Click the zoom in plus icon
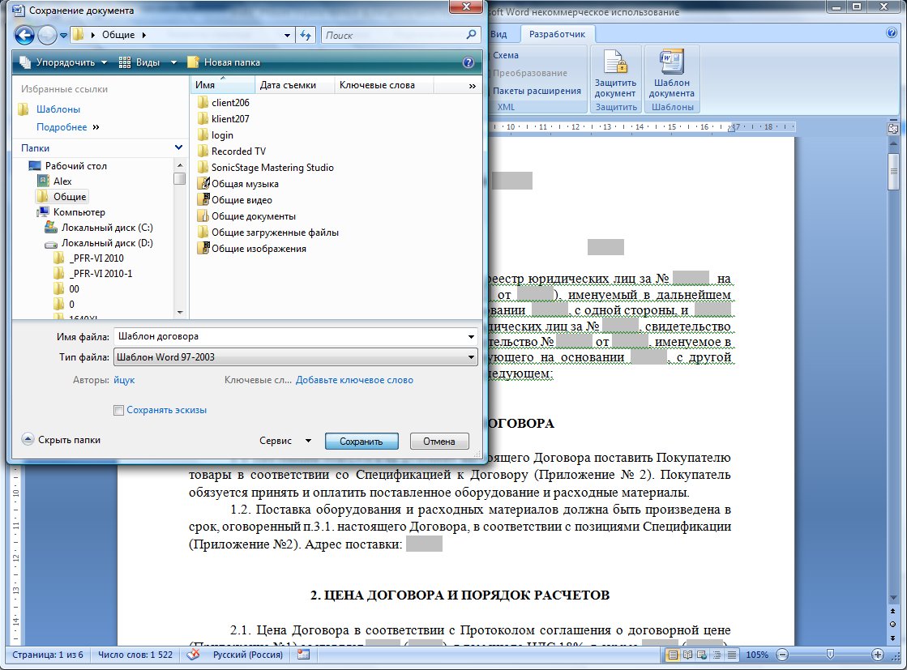Viewport: 907px width, 670px height. tap(878, 654)
